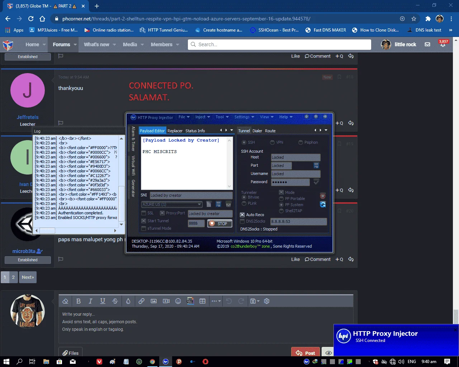Go to the Next page of the thread
Screen dimensions: 459x367
(28, 277)
